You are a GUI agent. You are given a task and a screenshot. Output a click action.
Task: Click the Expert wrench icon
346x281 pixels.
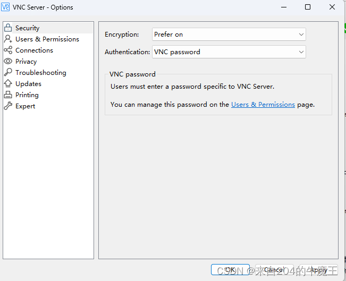tap(8, 106)
